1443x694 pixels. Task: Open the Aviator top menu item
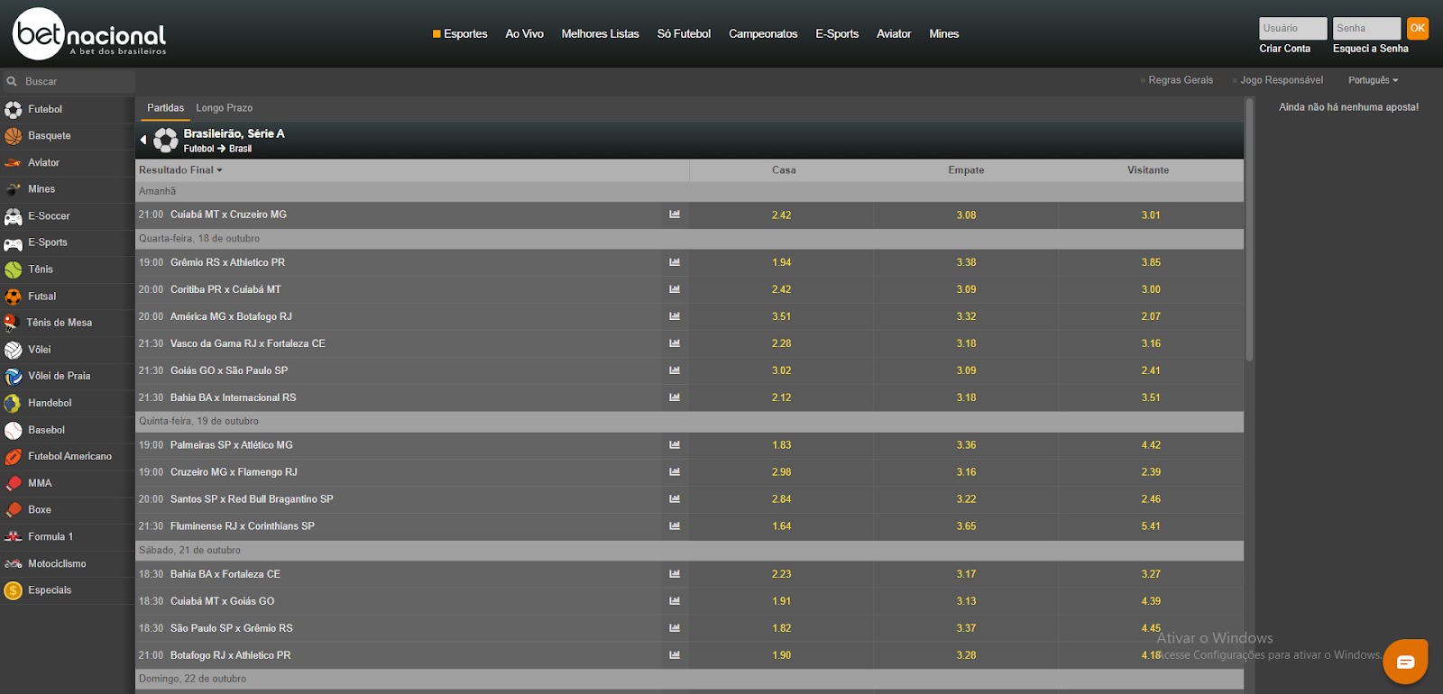click(894, 34)
